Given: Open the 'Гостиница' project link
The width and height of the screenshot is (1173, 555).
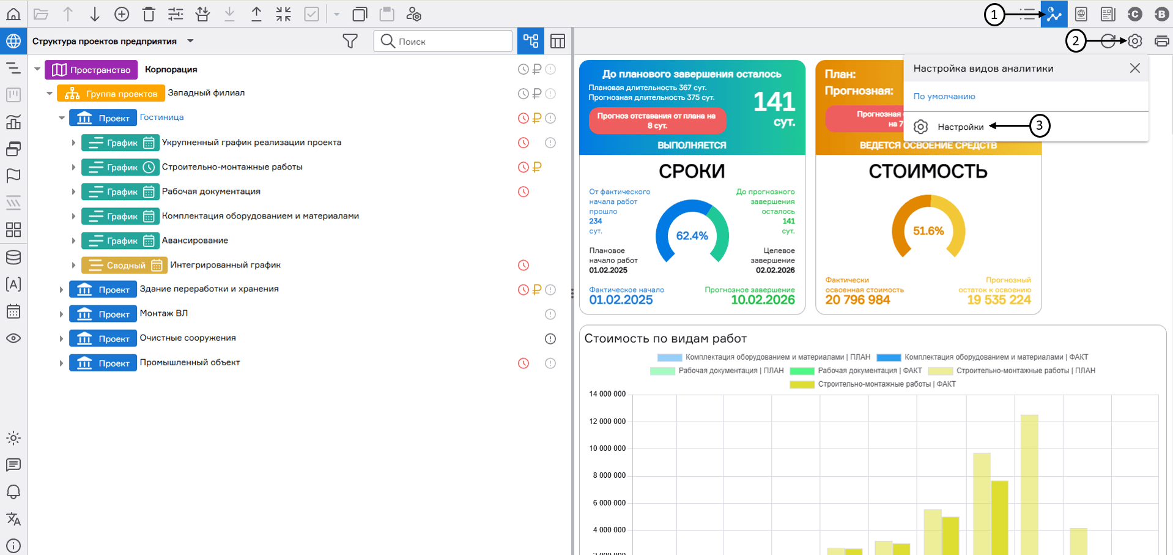Looking at the screenshot, I should pyautogui.click(x=161, y=117).
